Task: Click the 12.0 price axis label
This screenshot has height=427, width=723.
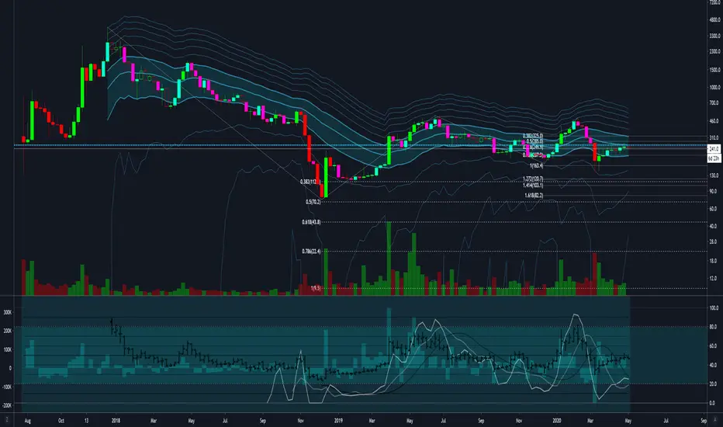Action: 714,279
